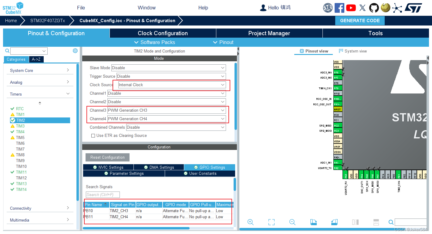The height and width of the screenshot is (234, 432).
Task: Click the search magnifier icon in left panel
Action: 7,51
